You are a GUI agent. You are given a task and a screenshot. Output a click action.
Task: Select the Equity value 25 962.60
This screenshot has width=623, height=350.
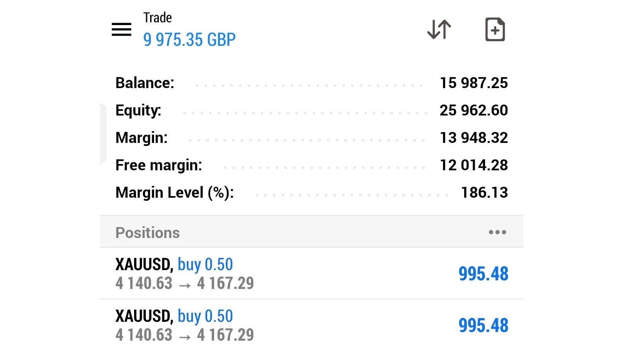(x=474, y=110)
